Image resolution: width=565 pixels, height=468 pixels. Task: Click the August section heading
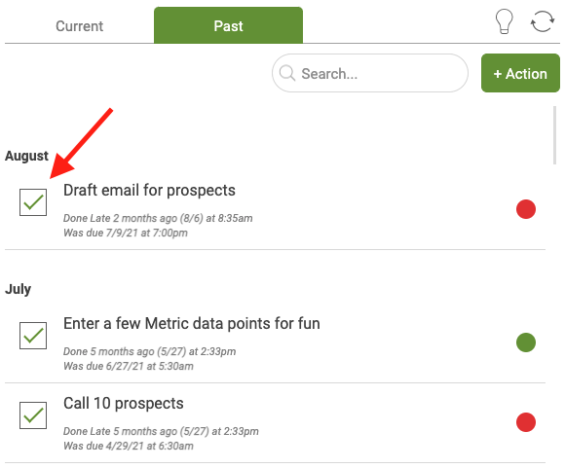[26, 156]
